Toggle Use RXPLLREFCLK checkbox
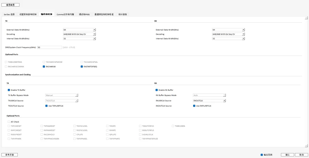Screen dimensions: 309x158 pos(194,106)
